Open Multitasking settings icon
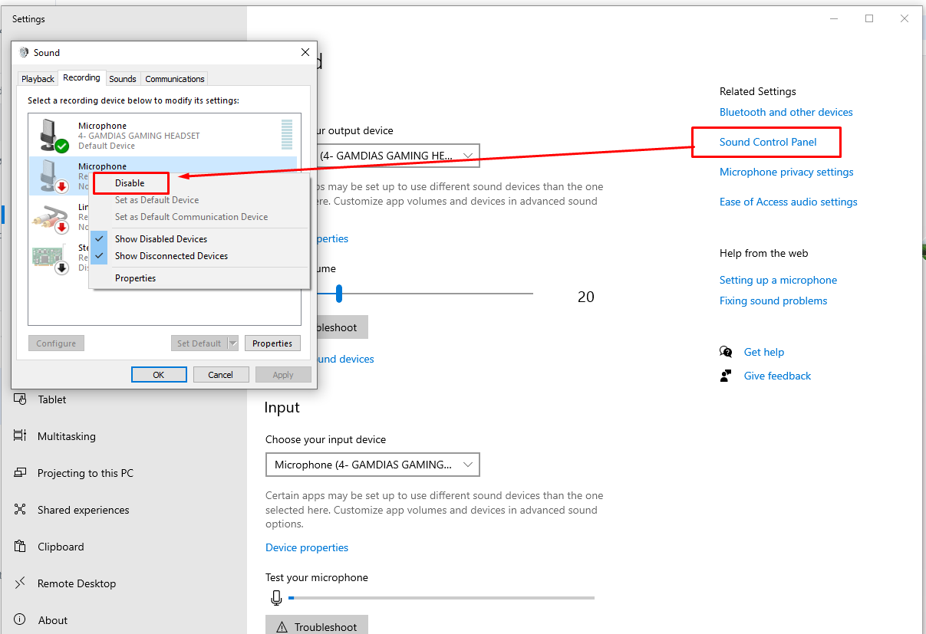 pos(20,436)
